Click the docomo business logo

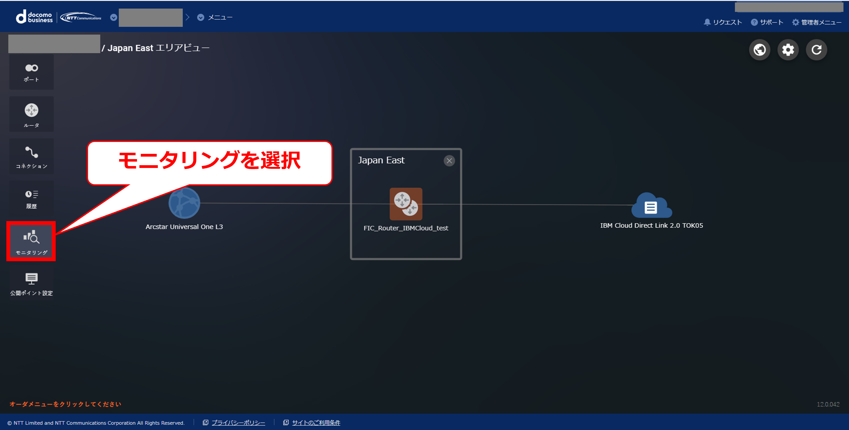tap(34, 17)
